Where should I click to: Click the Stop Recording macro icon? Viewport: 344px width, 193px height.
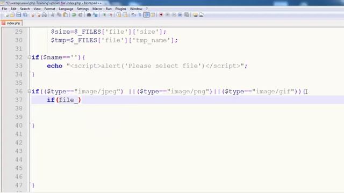[168, 15]
